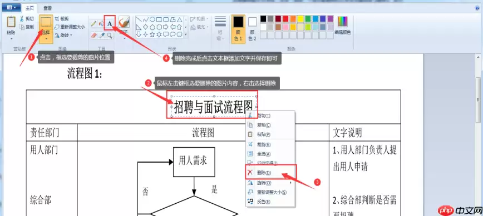Expand the Paste dropdown arrow
Image resolution: width=483 pixels, height=216 pixels.
(x=11, y=39)
